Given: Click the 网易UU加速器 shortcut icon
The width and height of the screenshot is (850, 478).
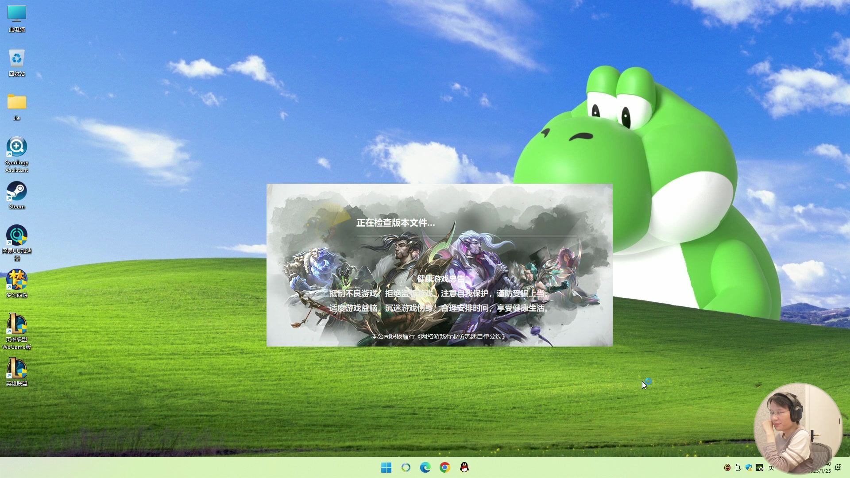Looking at the screenshot, I should pyautogui.click(x=17, y=243).
